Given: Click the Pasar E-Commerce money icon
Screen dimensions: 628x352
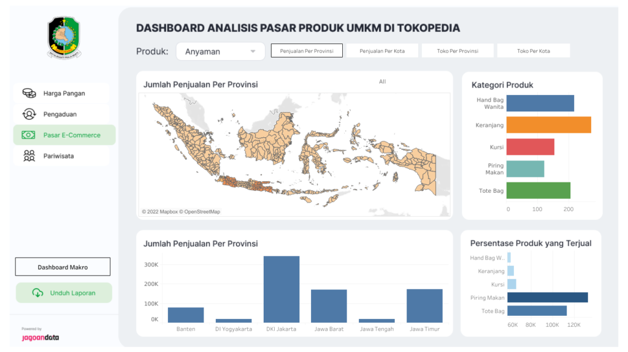Looking at the screenshot, I should pos(28,135).
